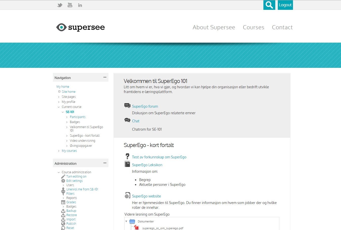Image resolution: width=341 pixels, height=230 pixels.
Task: Open the Chat activity link
Action: (135, 121)
